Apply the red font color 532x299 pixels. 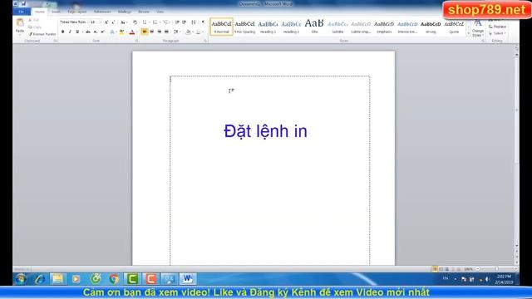click(x=132, y=32)
